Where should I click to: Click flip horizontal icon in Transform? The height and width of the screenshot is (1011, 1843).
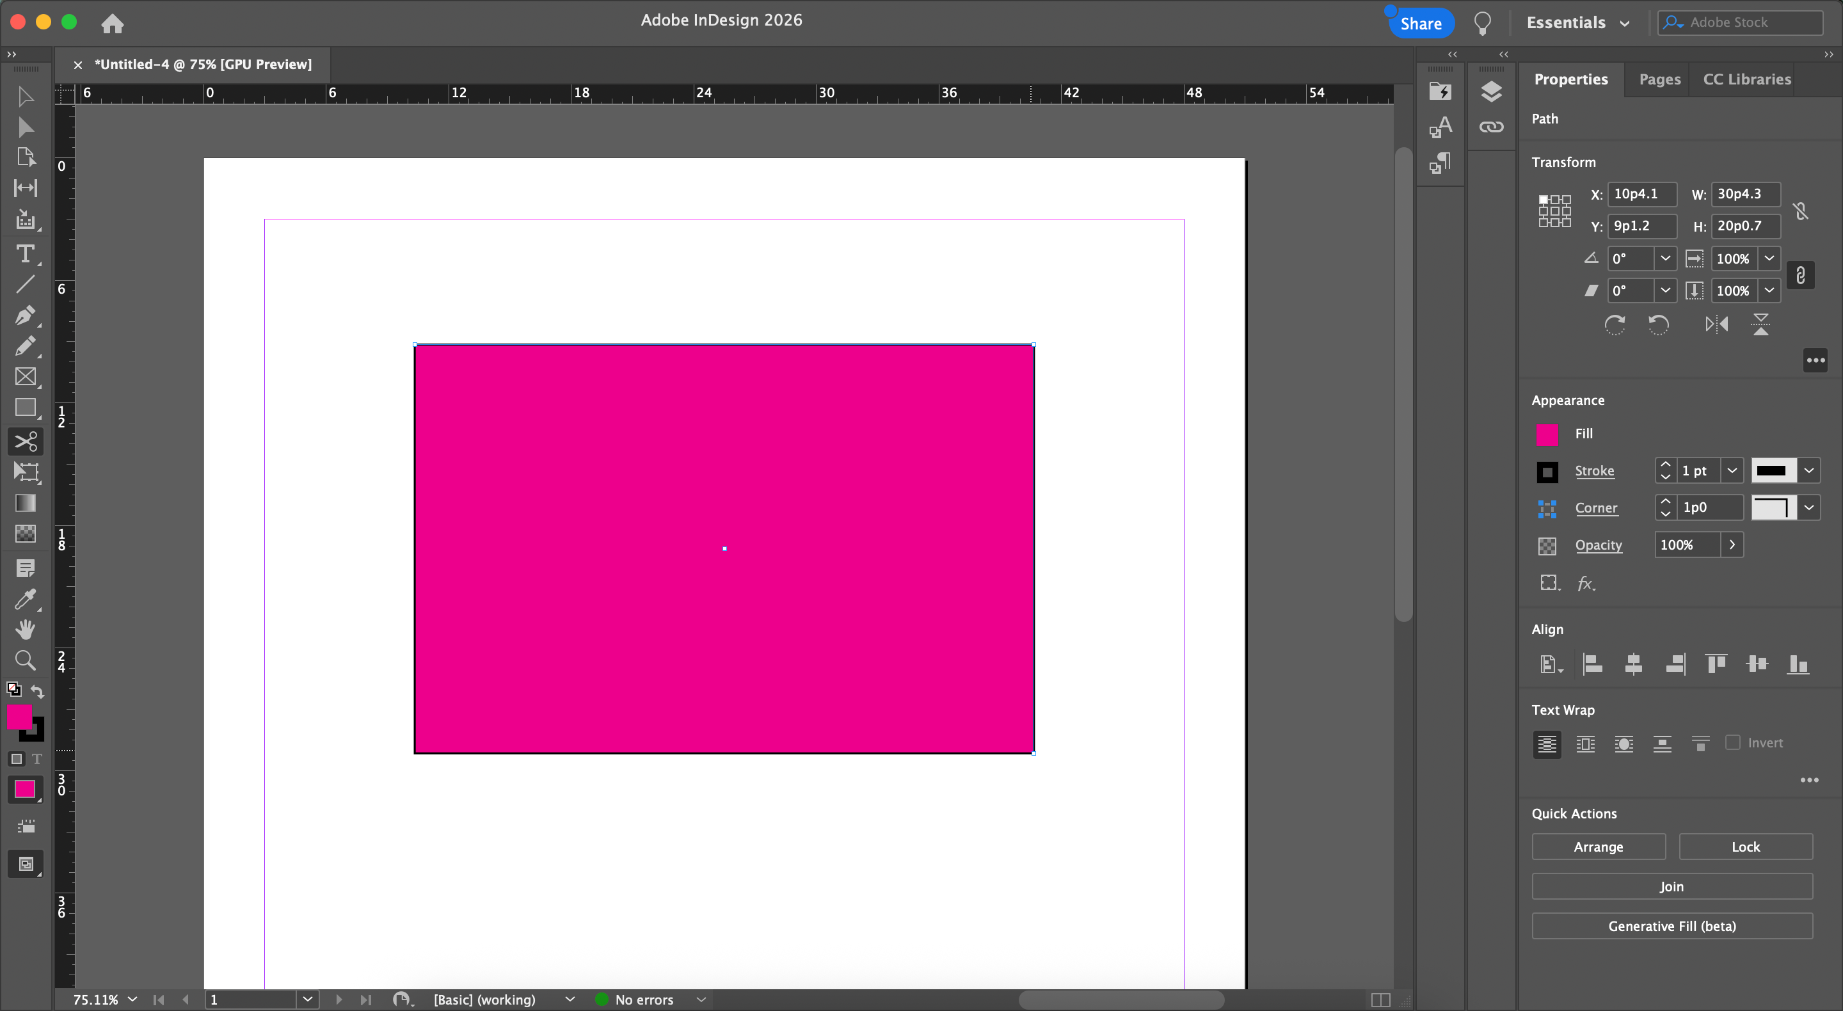(x=1716, y=325)
